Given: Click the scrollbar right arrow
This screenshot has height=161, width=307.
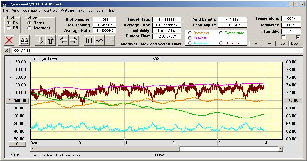Looking at the screenshot, I should coord(281,149).
